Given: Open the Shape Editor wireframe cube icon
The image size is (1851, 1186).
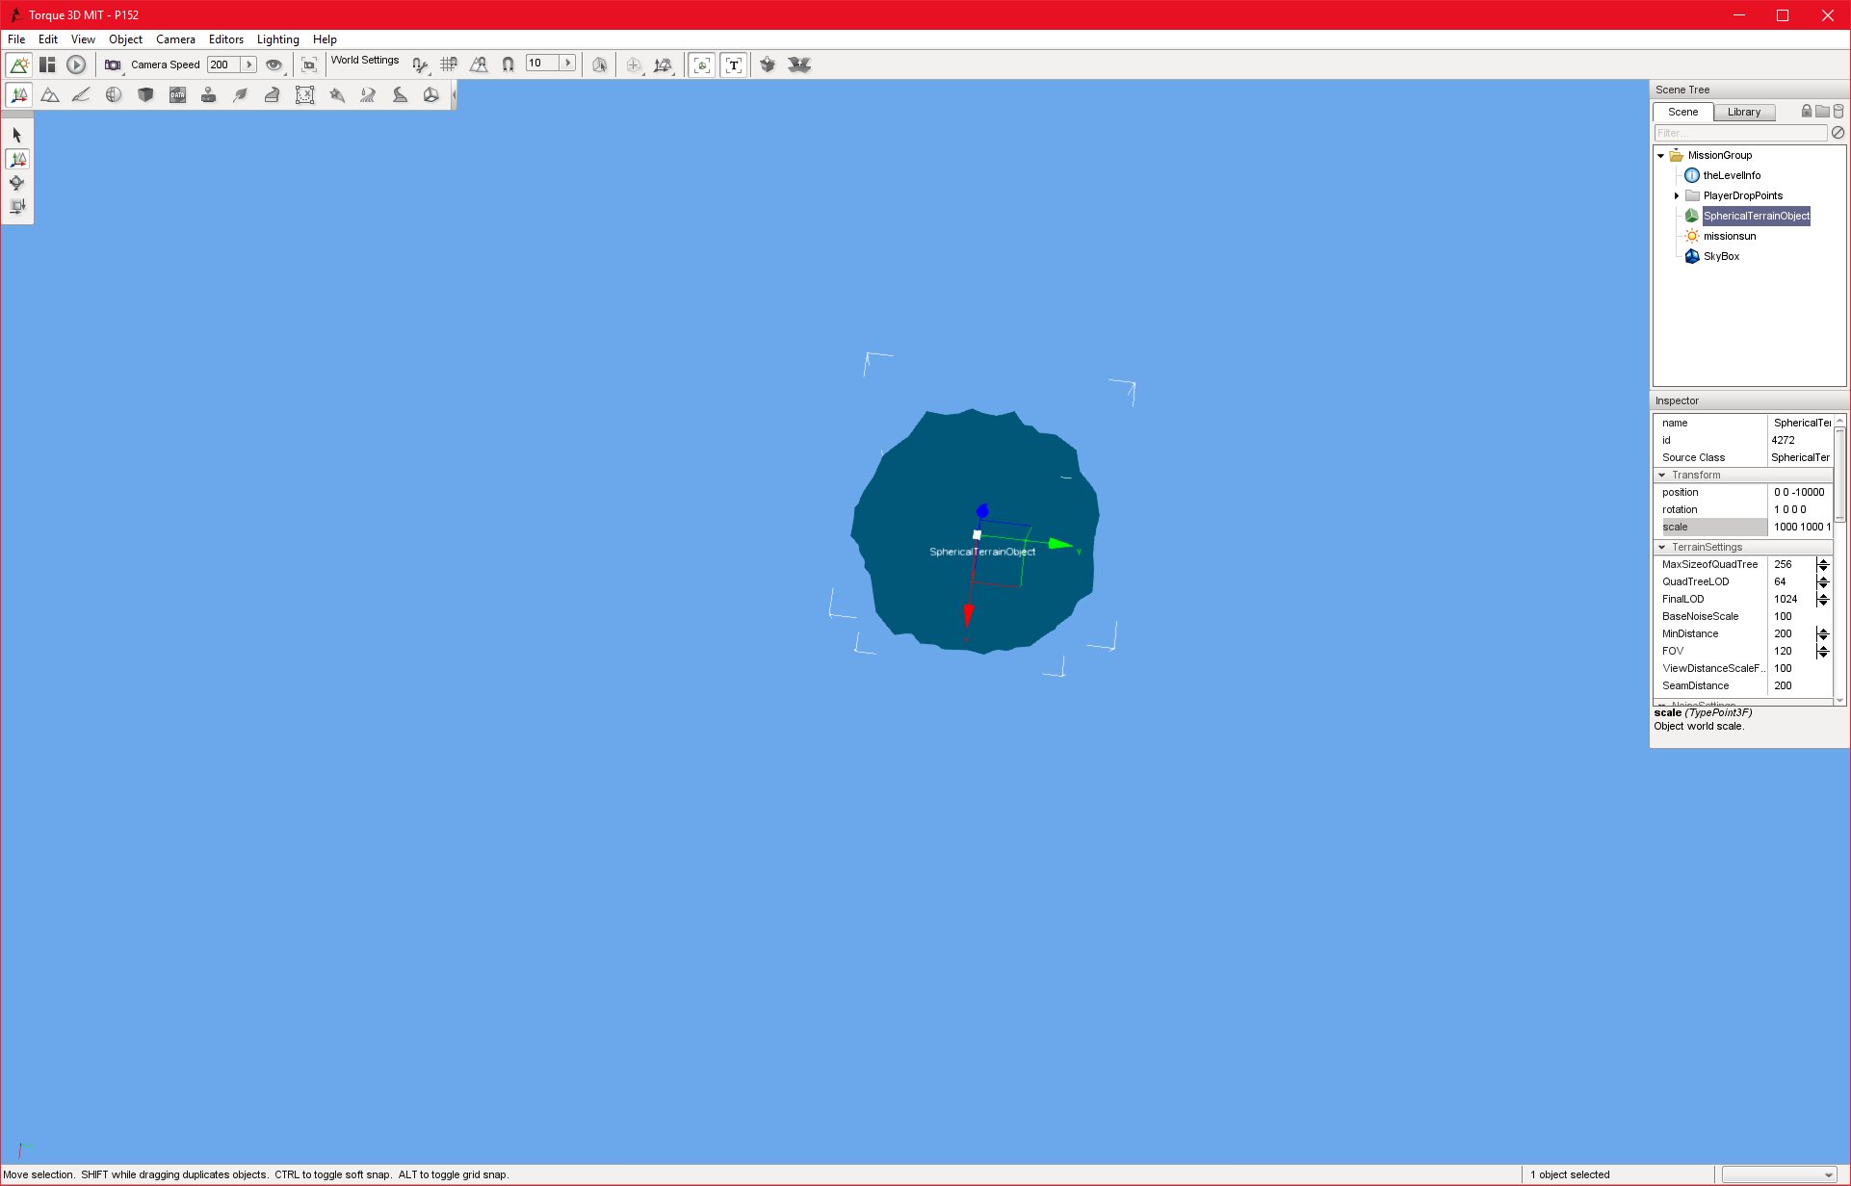Looking at the screenshot, I should coord(431,94).
